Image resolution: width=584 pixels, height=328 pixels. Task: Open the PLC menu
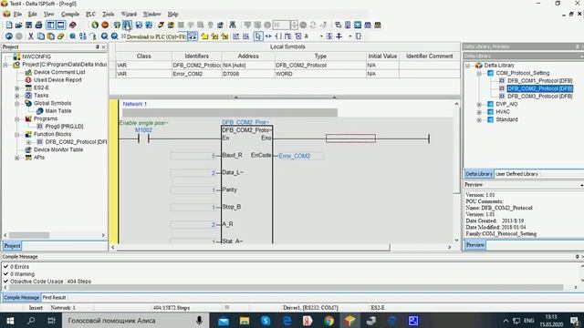(90, 15)
